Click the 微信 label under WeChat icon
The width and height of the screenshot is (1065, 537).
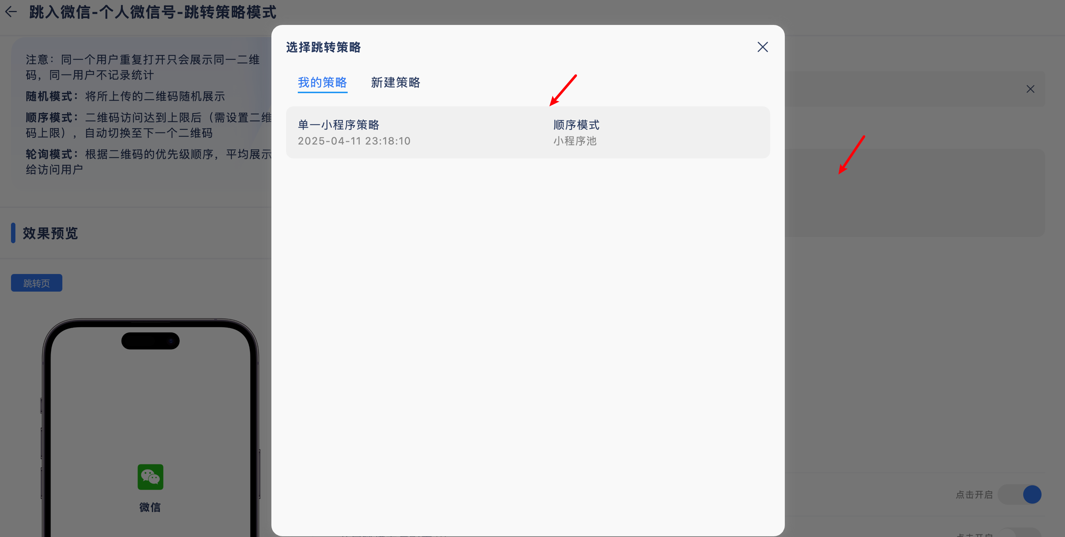pyautogui.click(x=150, y=507)
